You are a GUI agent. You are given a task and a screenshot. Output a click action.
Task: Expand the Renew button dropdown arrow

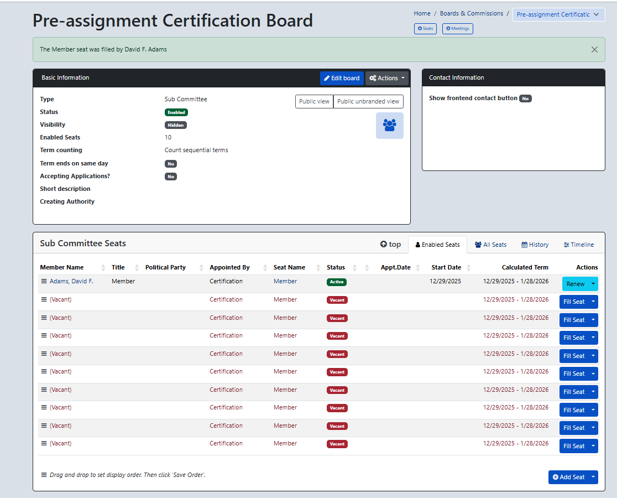click(x=593, y=284)
